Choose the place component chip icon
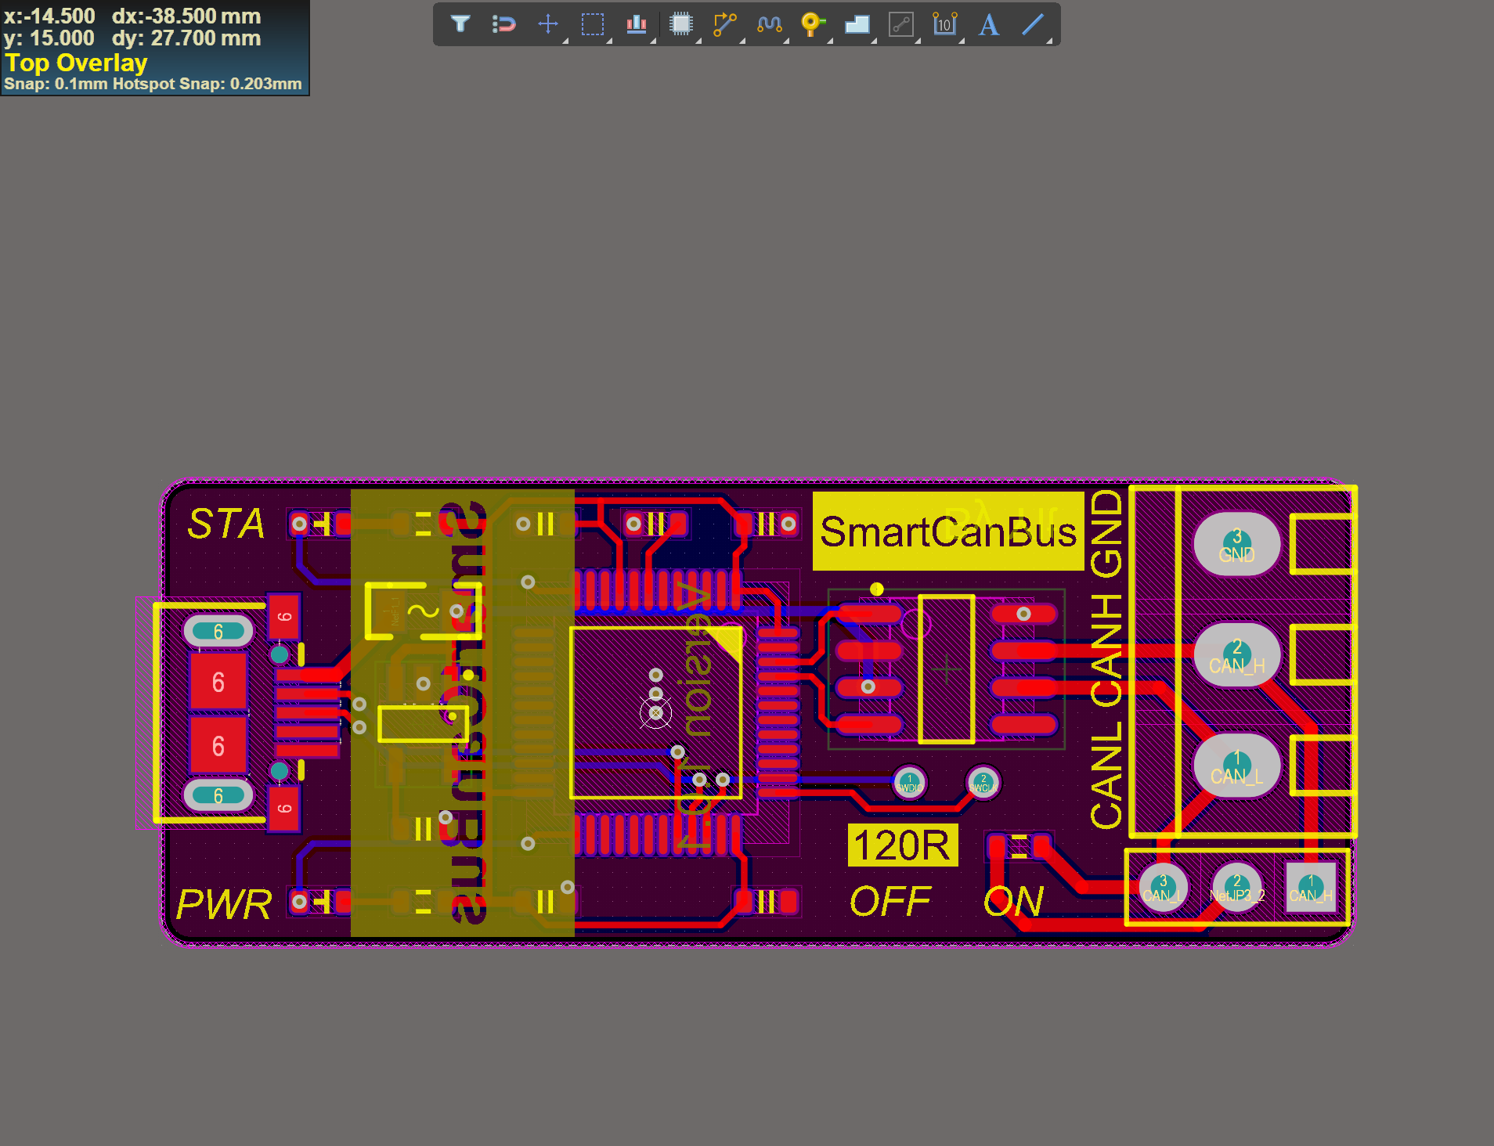The image size is (1494, 1146). tap(681, 24)
